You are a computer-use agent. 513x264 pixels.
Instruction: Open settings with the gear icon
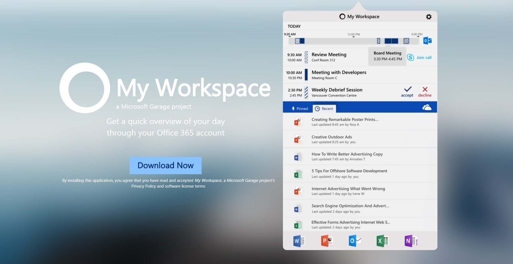coord(429,17)
